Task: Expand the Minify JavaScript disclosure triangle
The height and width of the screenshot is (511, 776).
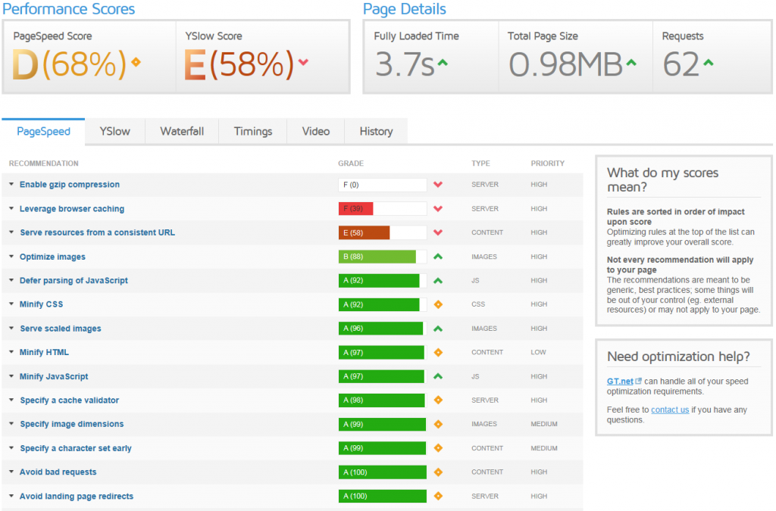Action: point(11,376)
